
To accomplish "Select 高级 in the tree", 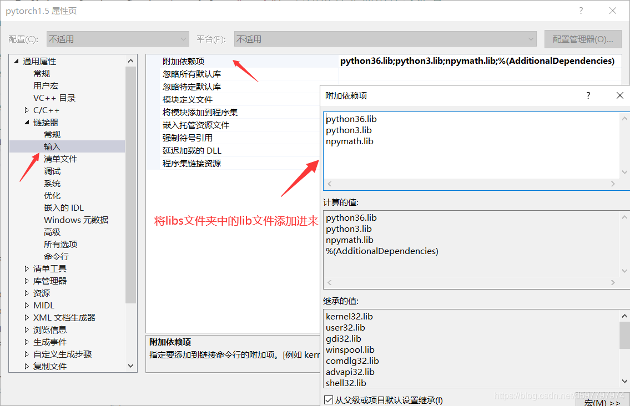I will coord(52,232).
